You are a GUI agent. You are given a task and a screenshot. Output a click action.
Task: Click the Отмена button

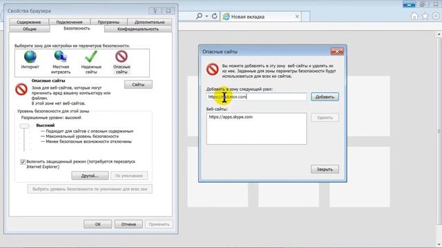(128, 224)
